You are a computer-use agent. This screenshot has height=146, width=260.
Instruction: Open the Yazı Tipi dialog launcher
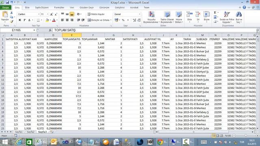coord(57,26)
